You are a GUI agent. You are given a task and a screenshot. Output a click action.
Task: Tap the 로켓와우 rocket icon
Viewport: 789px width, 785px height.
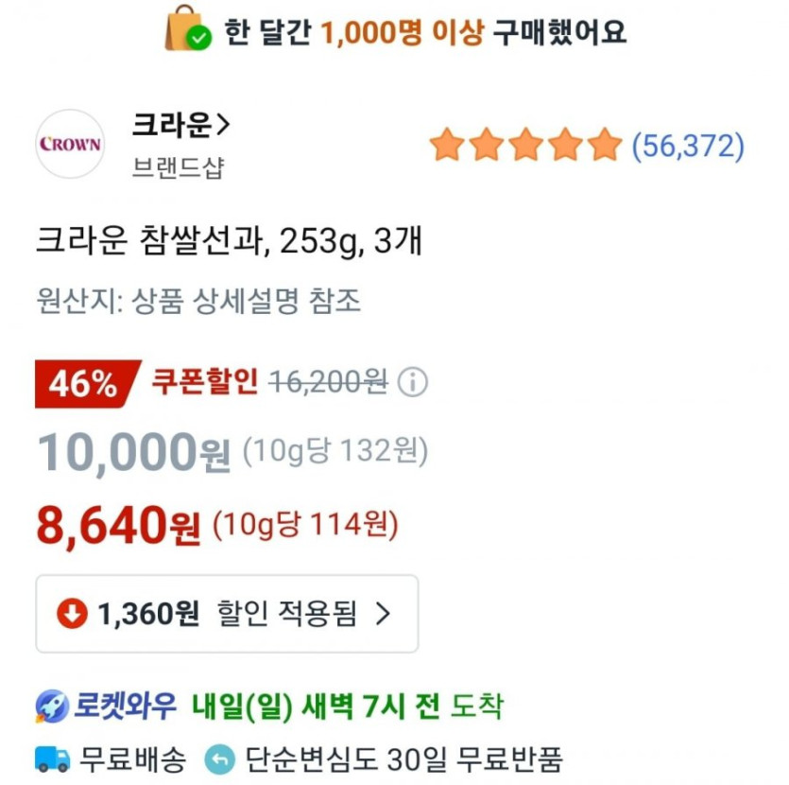click(52, 706)
